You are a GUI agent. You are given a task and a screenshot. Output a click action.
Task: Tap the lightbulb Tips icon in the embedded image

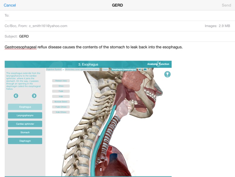(x=167, y=74)
